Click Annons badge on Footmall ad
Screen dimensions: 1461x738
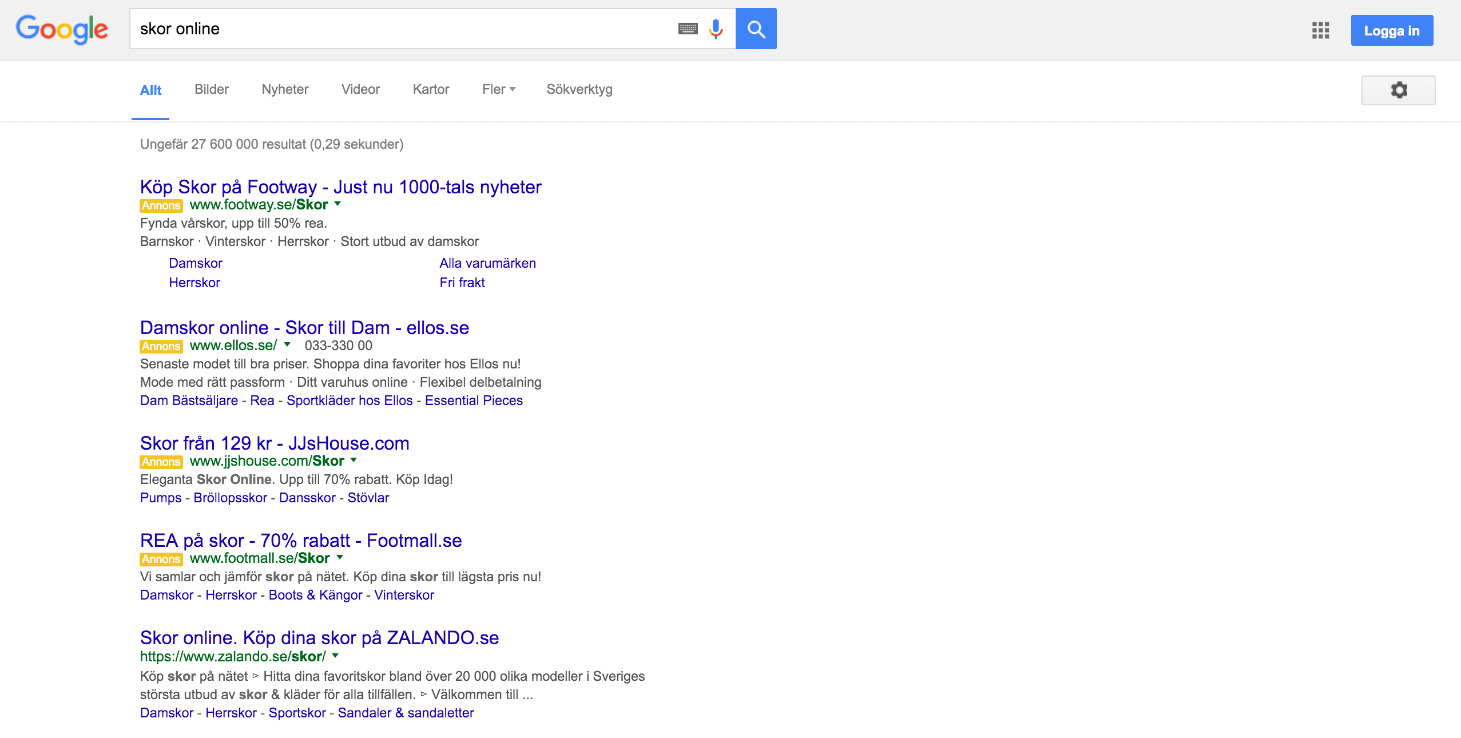(x=161, y=559)
